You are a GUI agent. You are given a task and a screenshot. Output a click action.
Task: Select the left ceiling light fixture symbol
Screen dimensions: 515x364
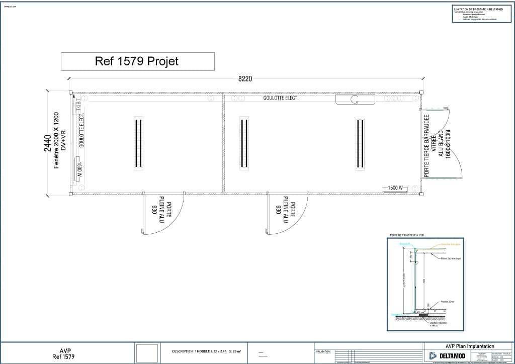(138, 142)
